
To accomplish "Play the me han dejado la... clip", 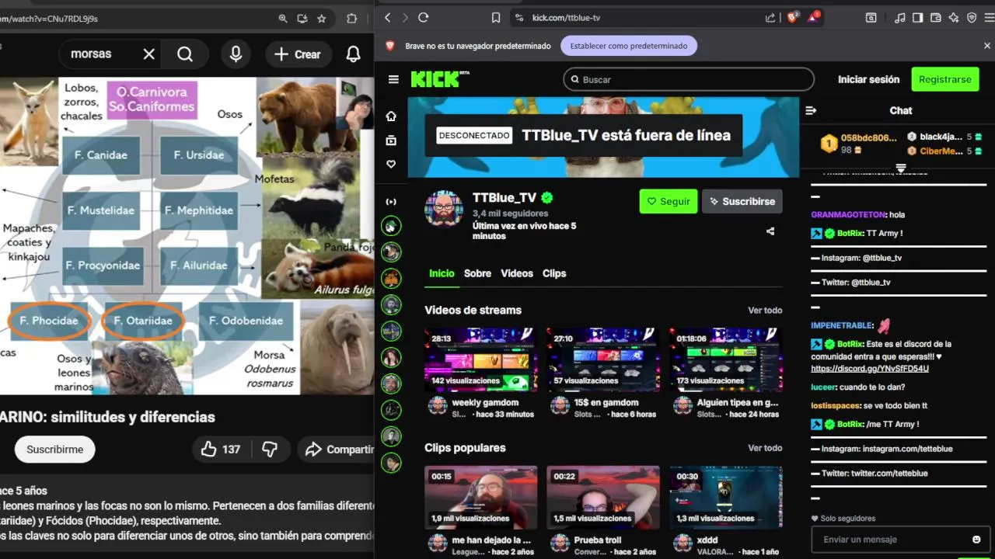I will pos(480,497).
